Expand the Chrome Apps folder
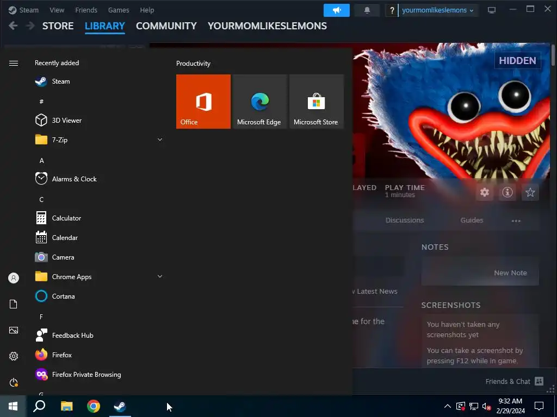 [x=160, y=276]
